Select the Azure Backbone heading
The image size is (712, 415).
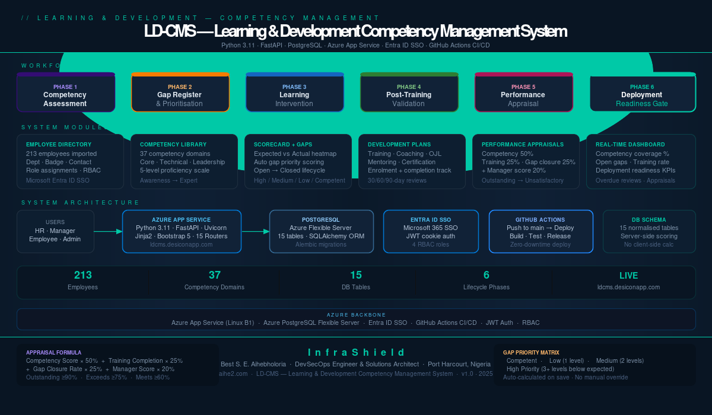356,315
